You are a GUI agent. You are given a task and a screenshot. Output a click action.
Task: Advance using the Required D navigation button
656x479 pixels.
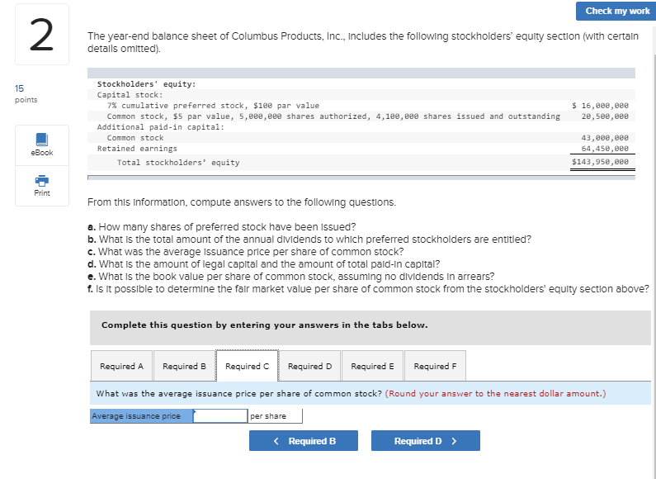click(x=426, y=441)
